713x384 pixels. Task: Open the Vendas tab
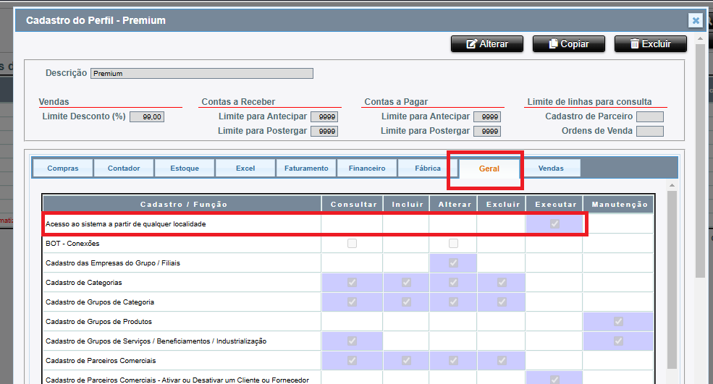(551, 168)
